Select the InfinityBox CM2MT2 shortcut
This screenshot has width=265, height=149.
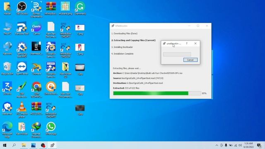pyautogui.click(x=51, y=110)
